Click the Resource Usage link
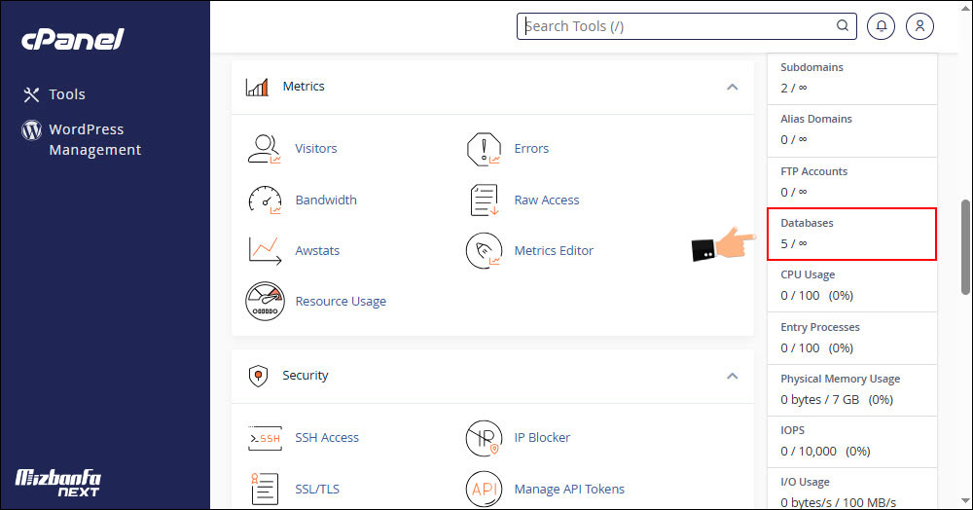The height and width of the screenshot is (510, 973). point(341,302)
